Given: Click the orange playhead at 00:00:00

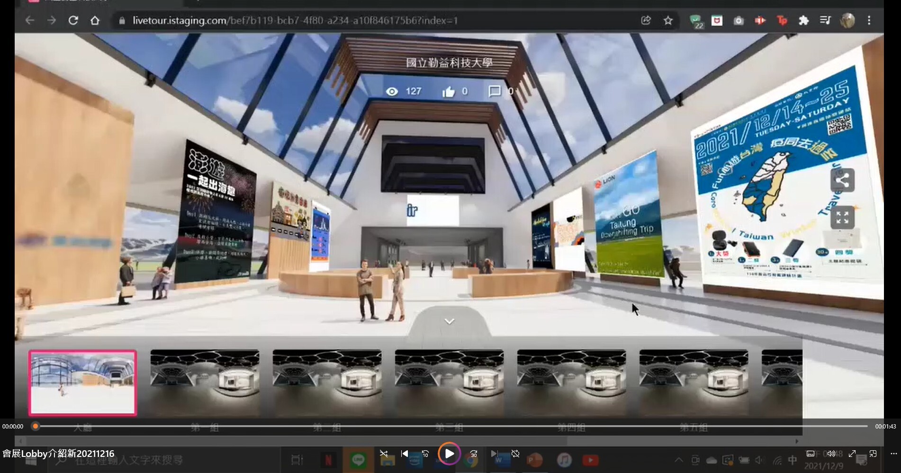Looking at the screenshot, I should click(35, 426).
